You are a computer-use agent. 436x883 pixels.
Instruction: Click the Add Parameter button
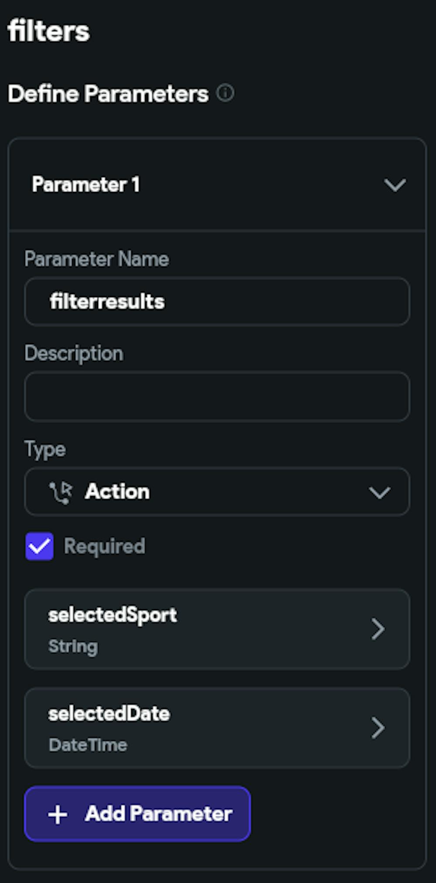click(x=137, y=814)
